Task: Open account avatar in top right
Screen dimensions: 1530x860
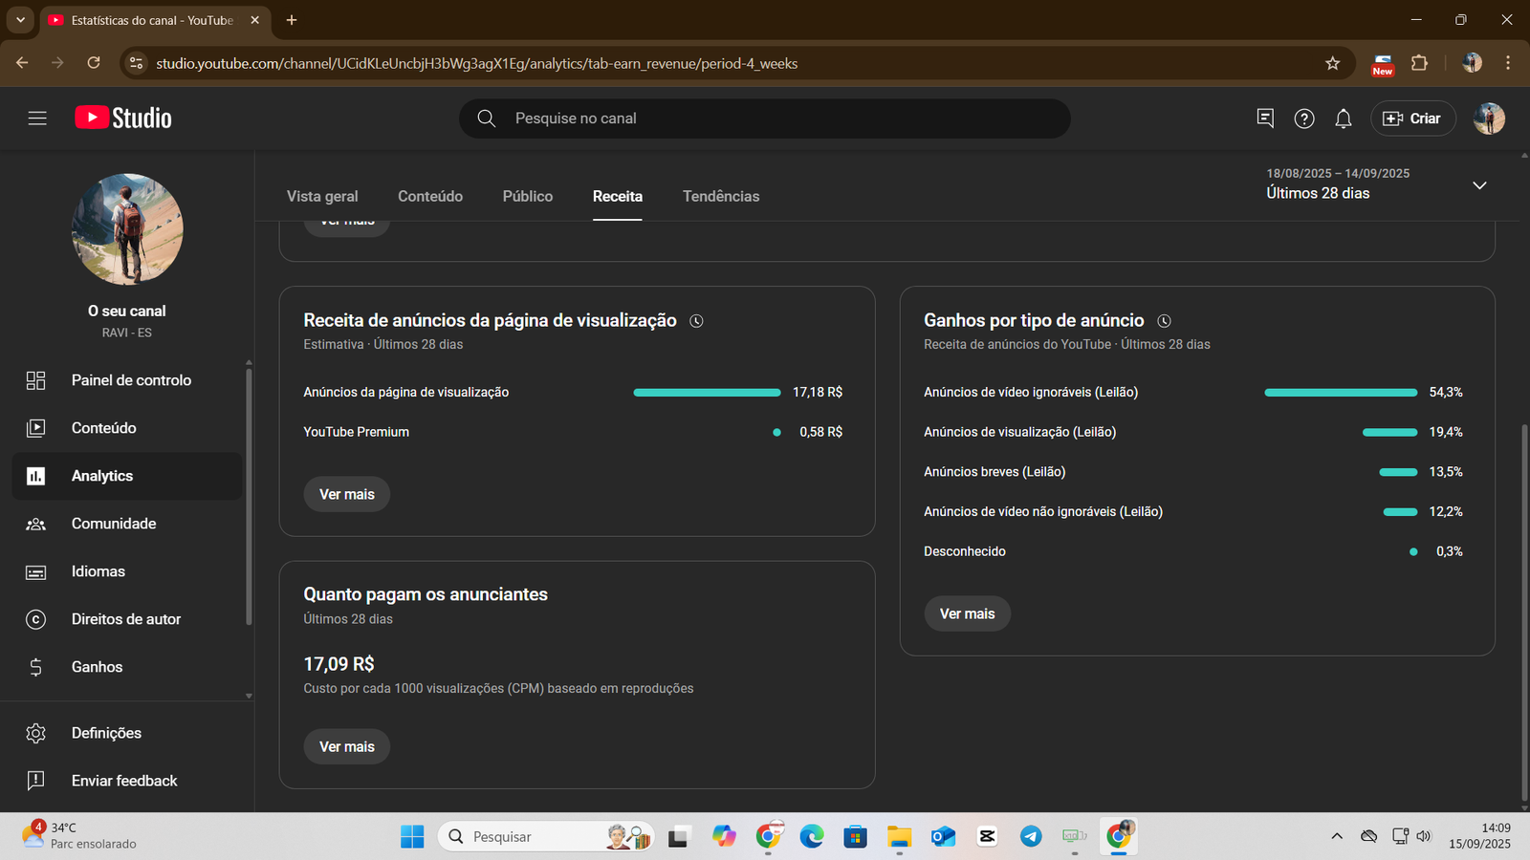Action: pos(1488,118)
